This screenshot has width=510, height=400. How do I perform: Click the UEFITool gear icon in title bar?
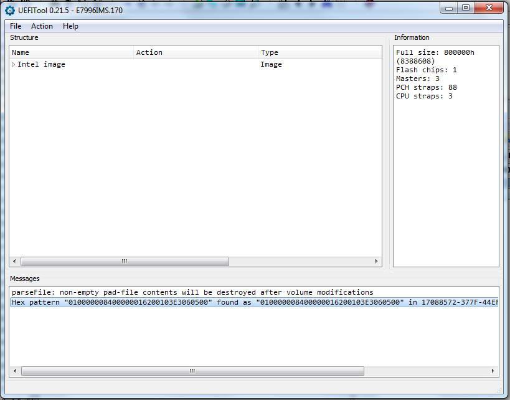pos(10,11)
